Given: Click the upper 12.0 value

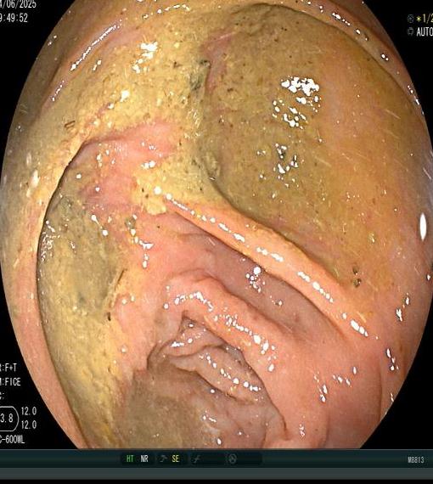Looking at the screenshot, I should click(29, 411).
